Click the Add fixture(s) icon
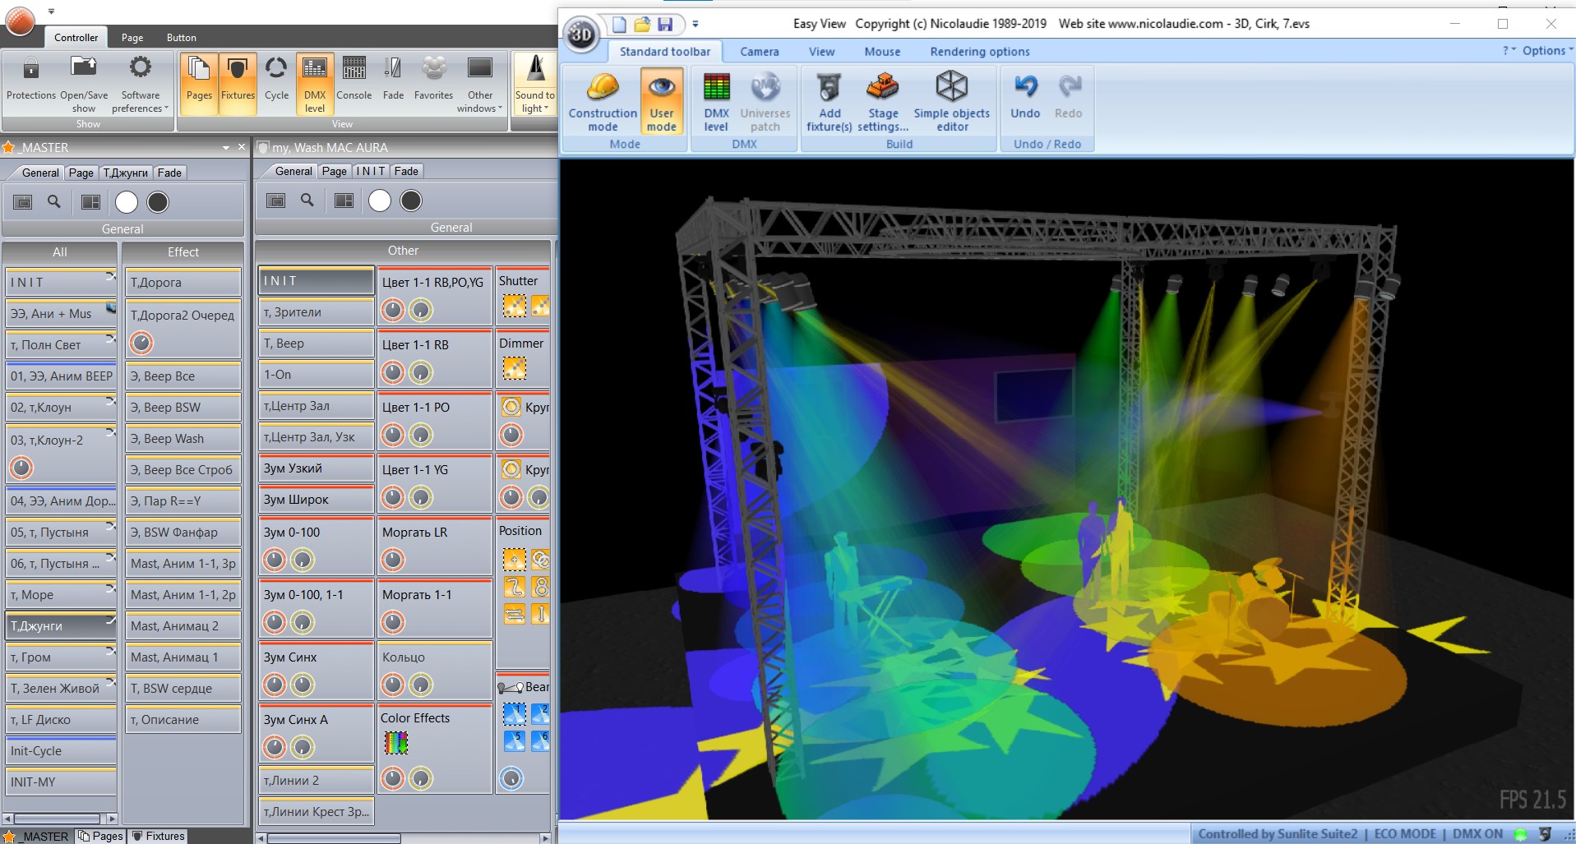 829,86
